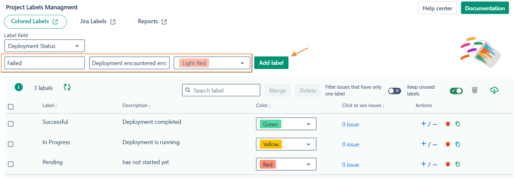Toggle Filter Issues that have only one label
The image size is (515, 178).
pyautogui.click(x=394, y=91)
